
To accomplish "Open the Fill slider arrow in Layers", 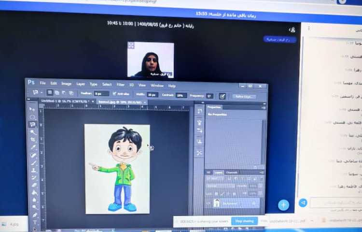I will tap(260, 194).
